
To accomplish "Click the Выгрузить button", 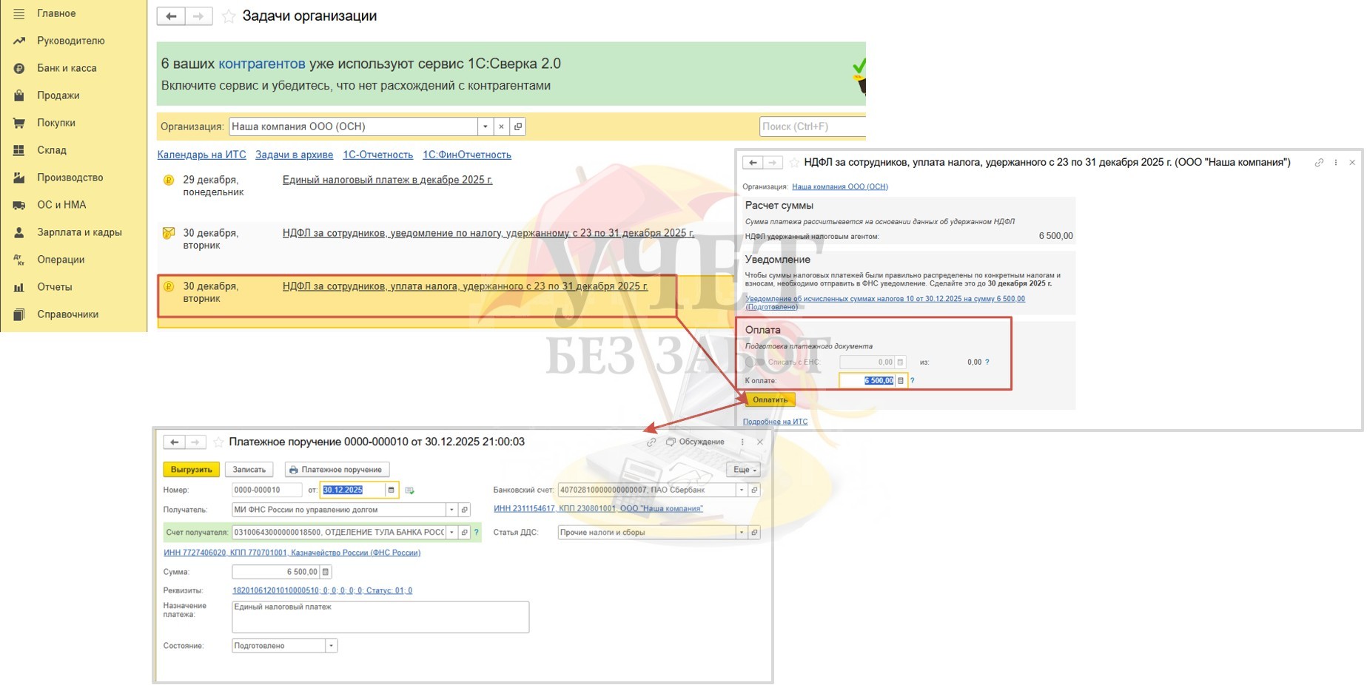I will pyautogui.click(x=192, y=470).
